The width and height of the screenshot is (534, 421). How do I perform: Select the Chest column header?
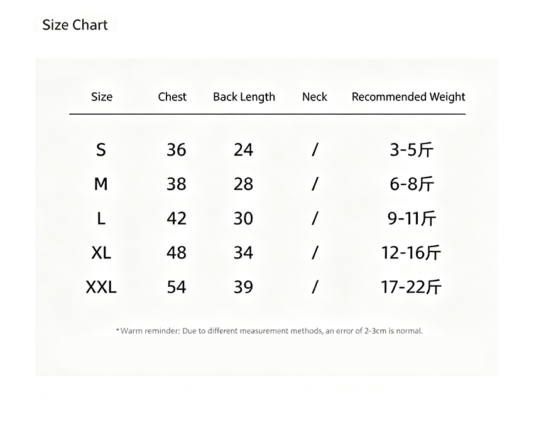tap(172, 97)
